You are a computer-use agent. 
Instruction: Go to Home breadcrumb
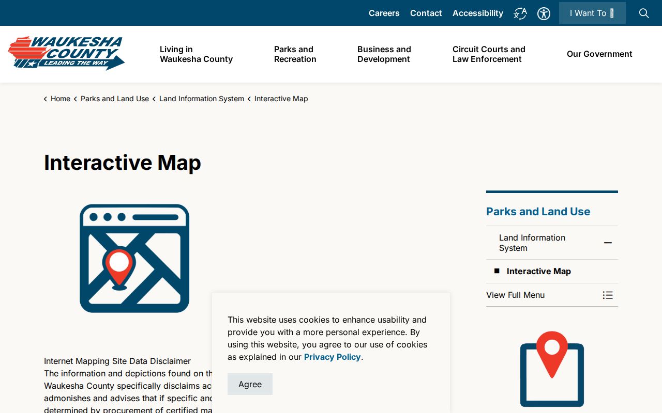click(60, 99)
